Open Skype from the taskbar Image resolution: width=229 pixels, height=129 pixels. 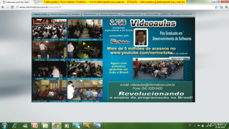coord(77,126)
